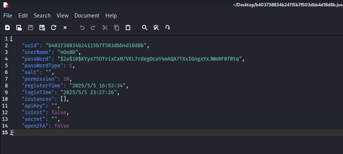Close the document using the X toolbar icon
343x154 pixels.
coord(65,28)
